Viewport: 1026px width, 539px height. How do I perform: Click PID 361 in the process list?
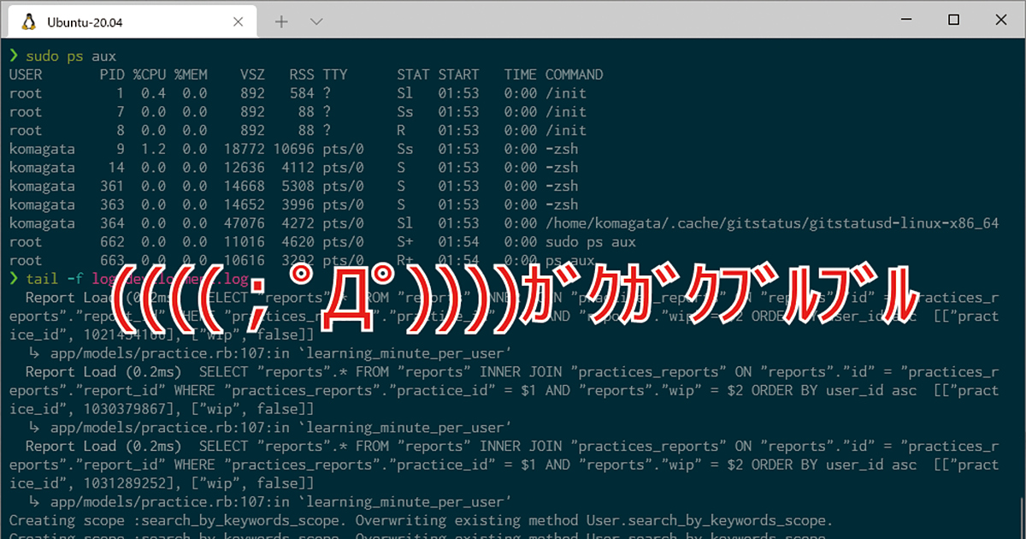(113, 186)
